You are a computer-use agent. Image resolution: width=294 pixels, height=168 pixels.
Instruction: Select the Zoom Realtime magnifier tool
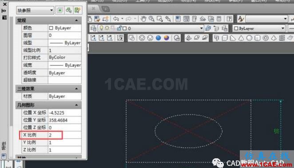pyautogui.click(x=151, y=19)
